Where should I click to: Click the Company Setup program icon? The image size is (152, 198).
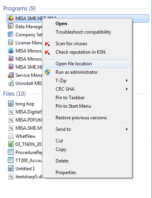[x=11, y=34]
